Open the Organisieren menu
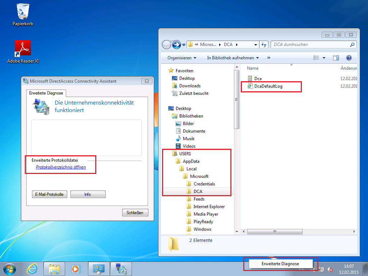Image resolution: width=368 pixels, height=276 pixels. click(x=182, y=58)
